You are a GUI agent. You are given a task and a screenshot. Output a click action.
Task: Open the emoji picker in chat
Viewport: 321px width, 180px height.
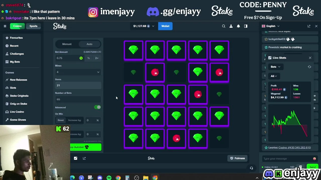[x=314, y=158]
